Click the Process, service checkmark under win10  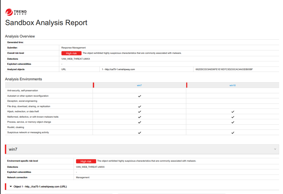point(233,122)
